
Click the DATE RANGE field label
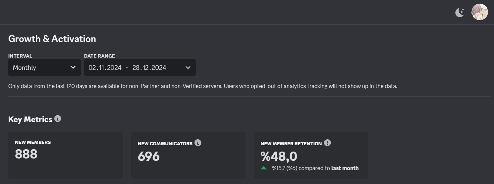[x=99, y=56]
